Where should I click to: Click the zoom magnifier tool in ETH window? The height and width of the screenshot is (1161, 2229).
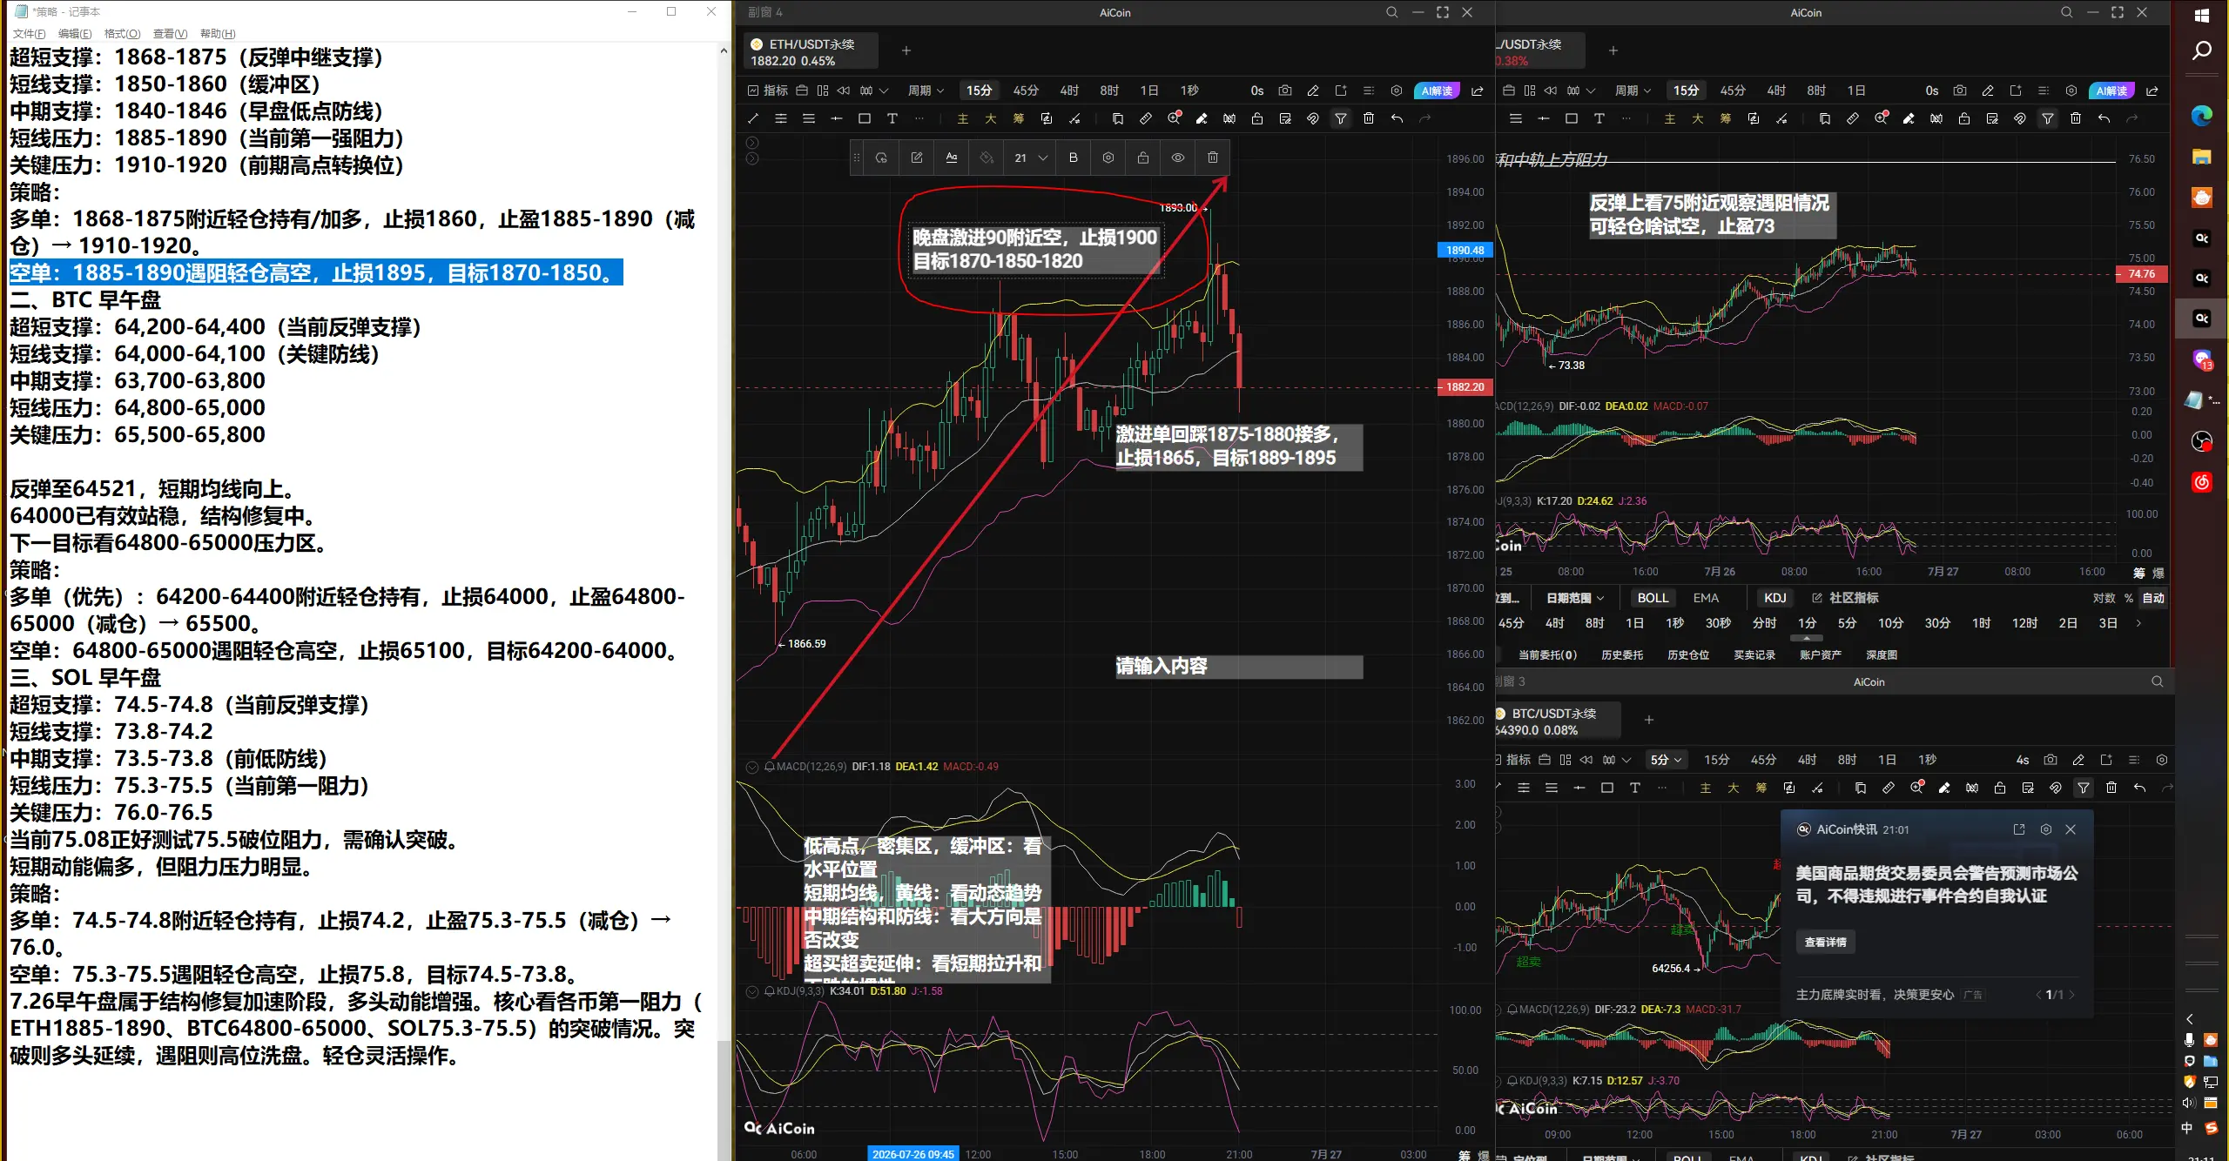pos(1174,118)
